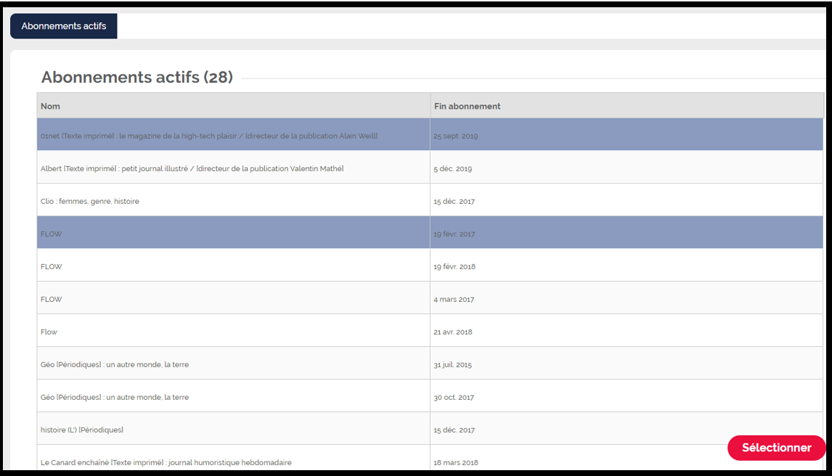The image size is (832, 476).
Task: Click the 31 juil. 2015 date cell
Action: pyautogui.click(x=627, y=363)
